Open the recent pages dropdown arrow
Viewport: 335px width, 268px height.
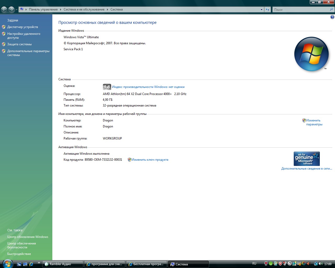pos(16,10)
